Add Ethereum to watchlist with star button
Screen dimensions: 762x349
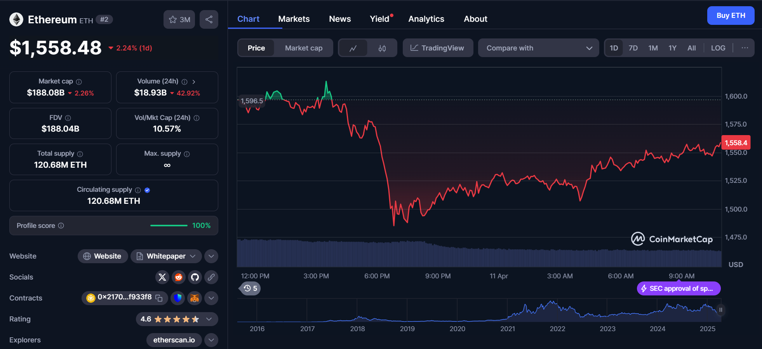click(x=179, y=19)
